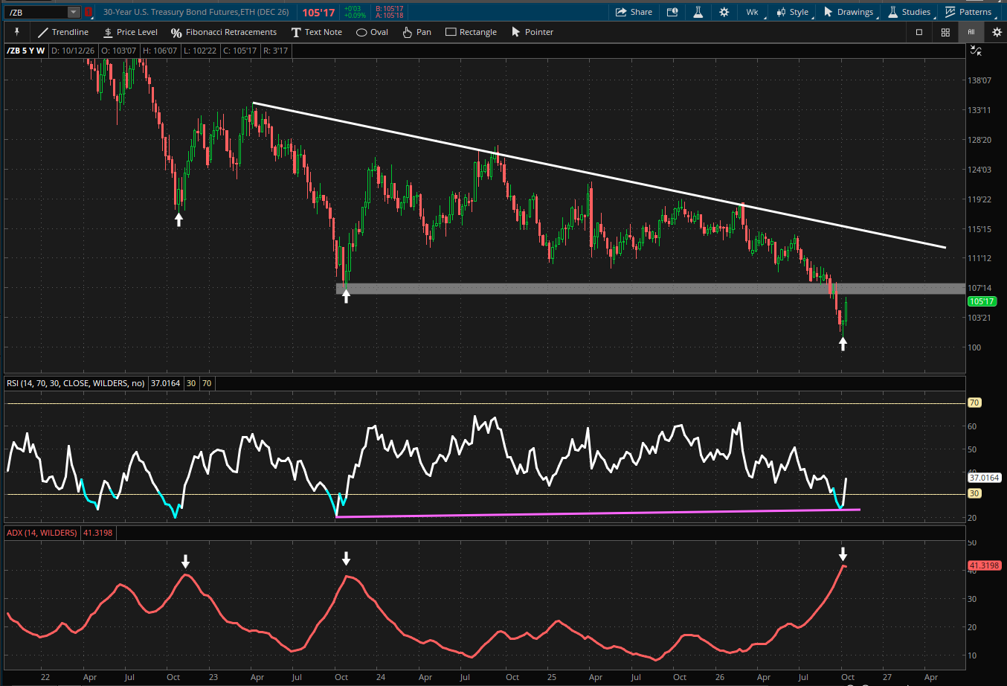Open the order entry tools icon beside Share
1007x686 pixels.
point(672,12)
